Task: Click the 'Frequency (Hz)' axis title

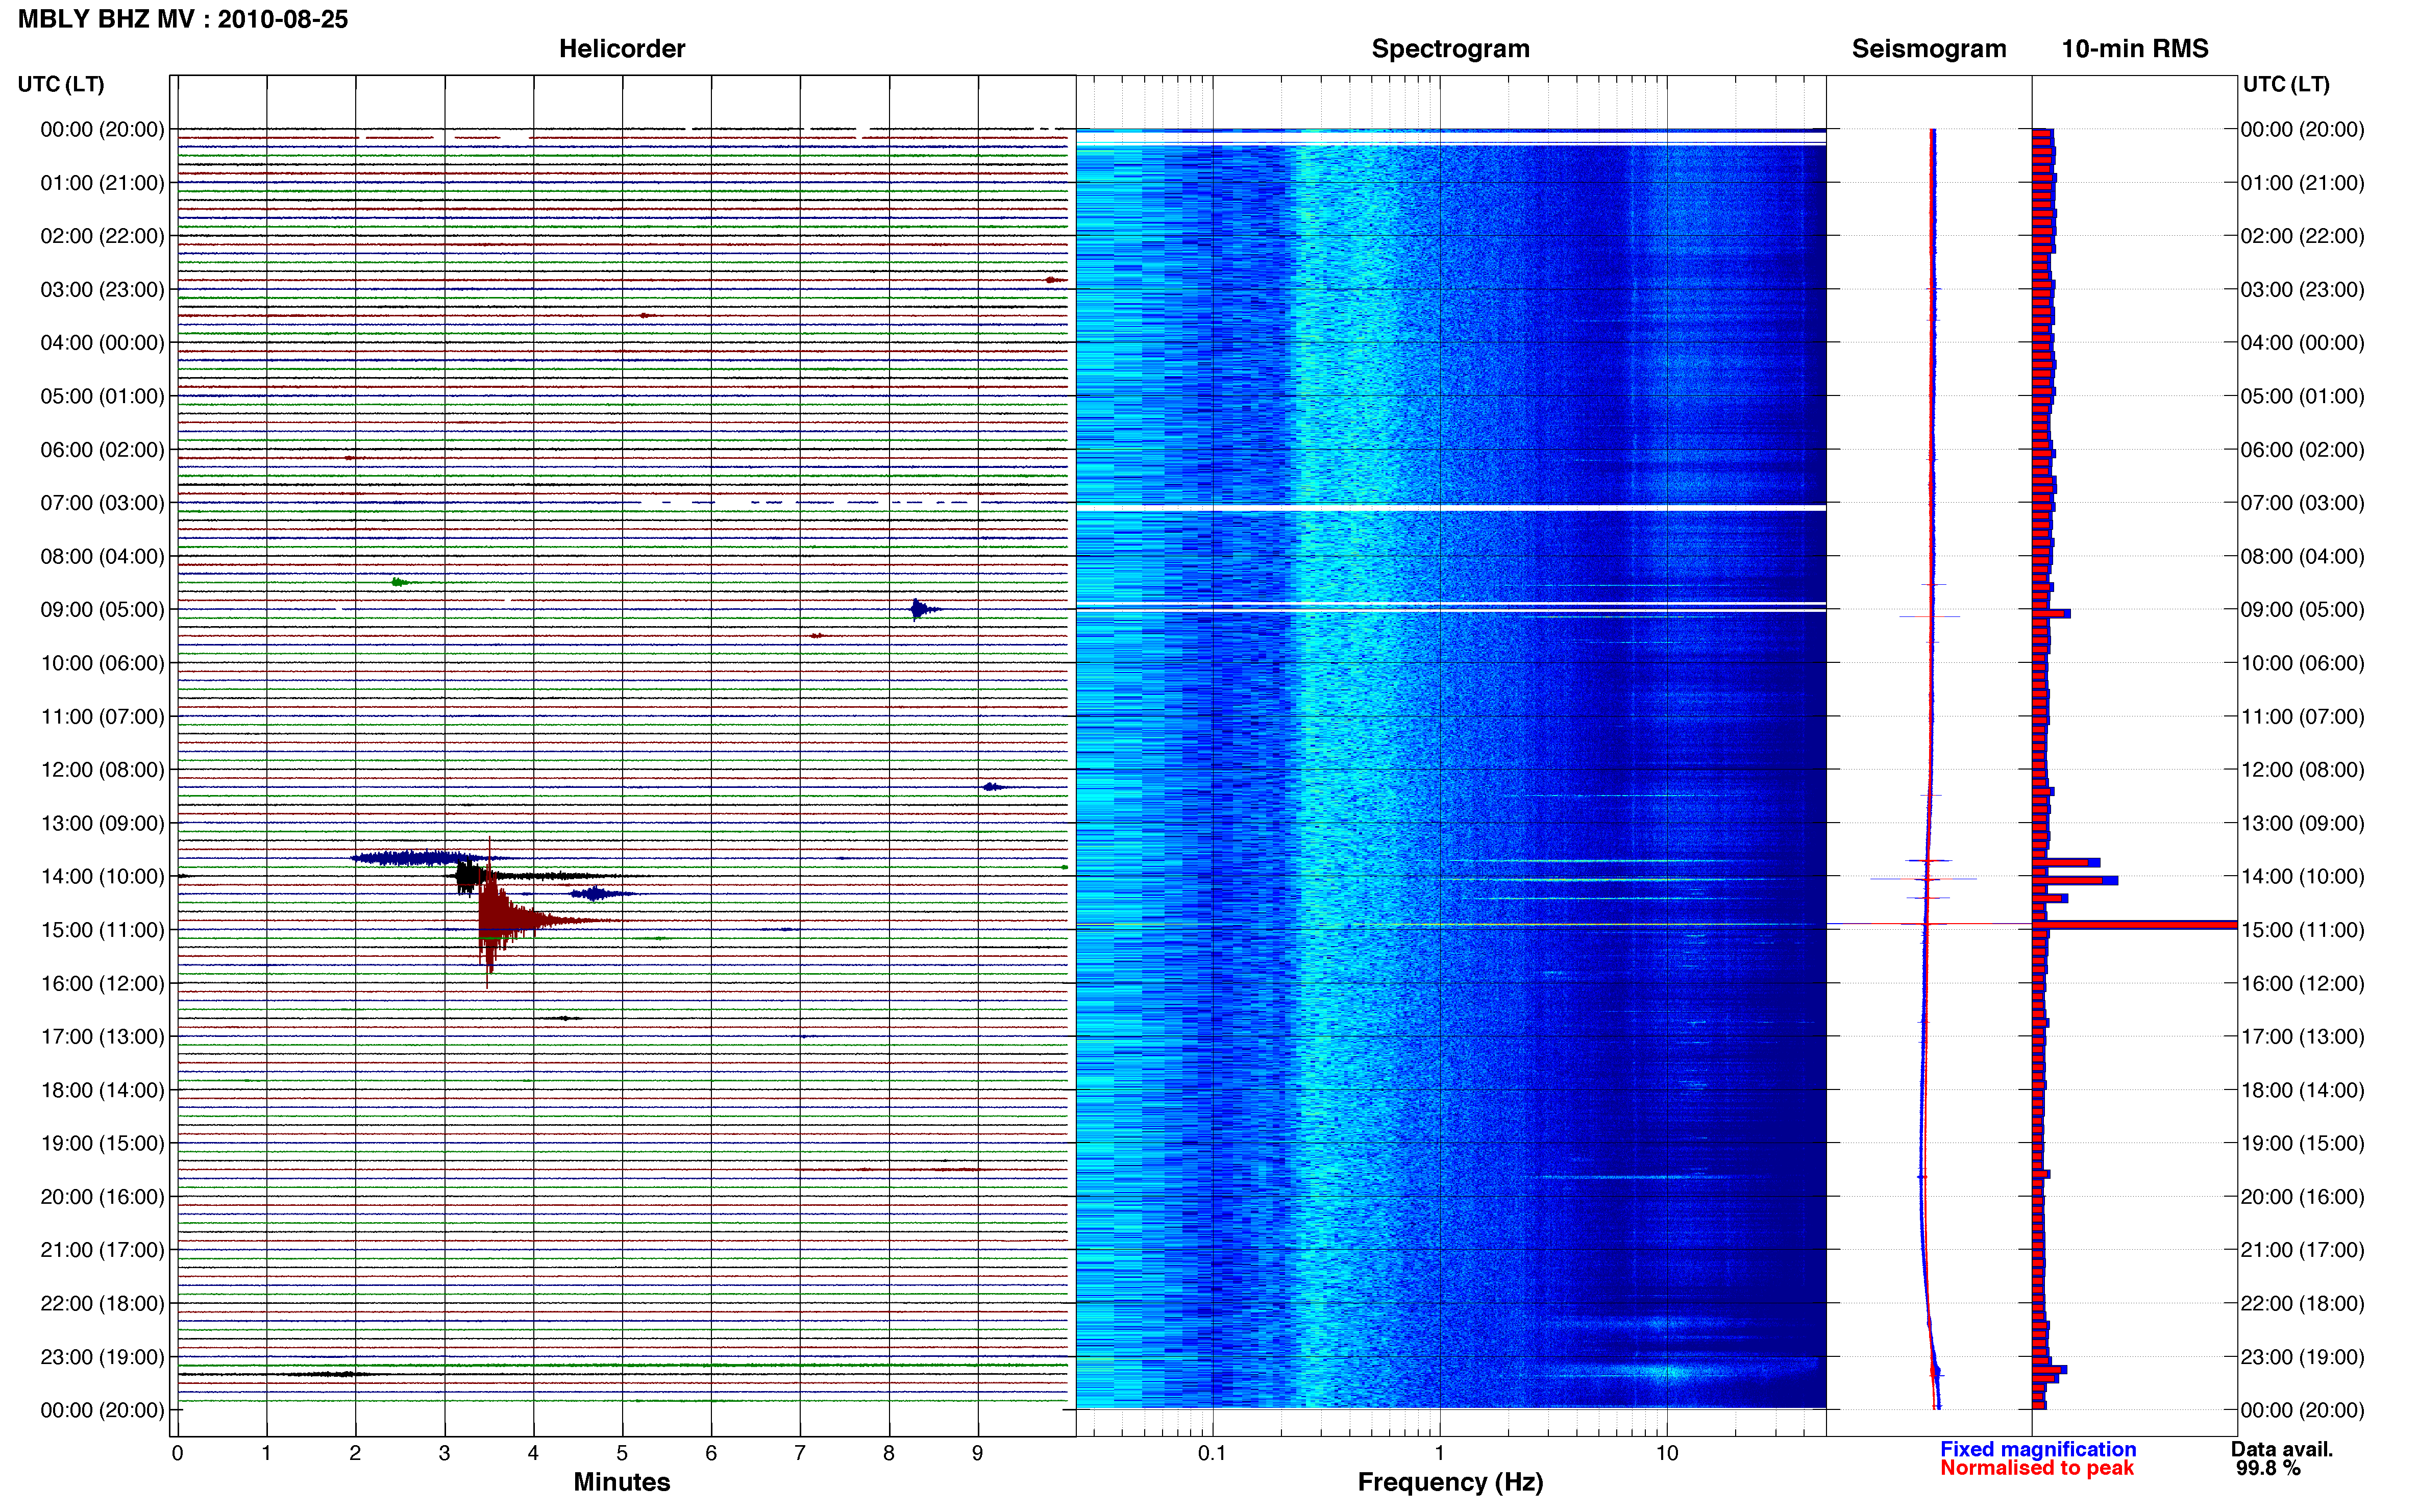Action: (x=1450, y=1482)
